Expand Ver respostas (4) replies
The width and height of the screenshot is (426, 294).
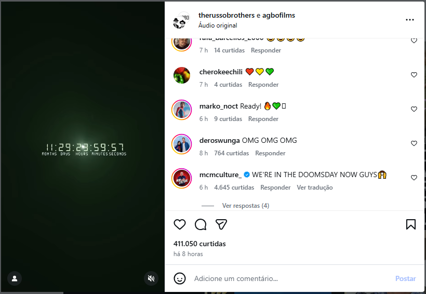(245, 206)
